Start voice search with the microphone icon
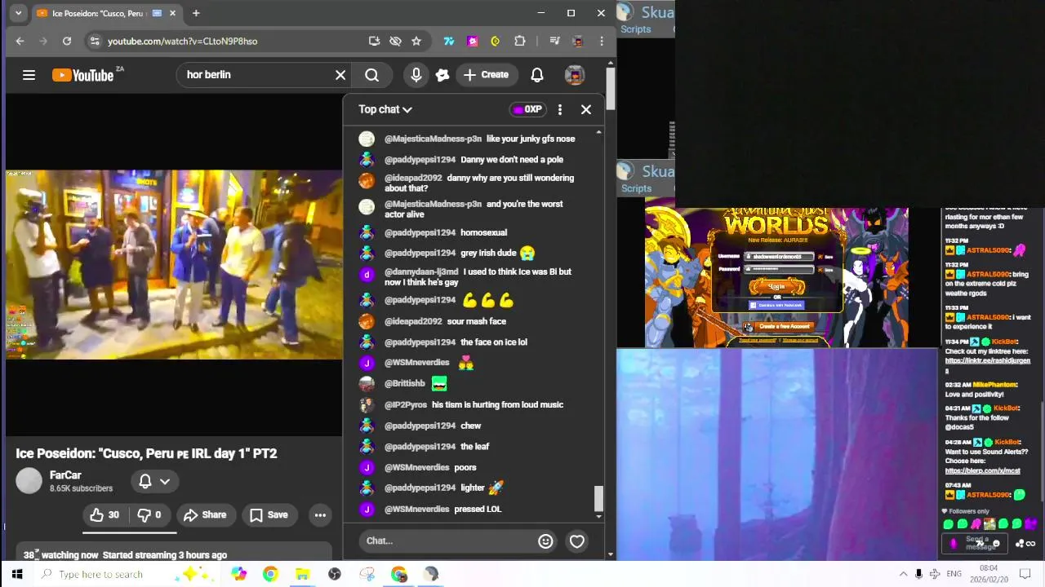This screenshot has width=1045, height=587. (x=416, y=75)
